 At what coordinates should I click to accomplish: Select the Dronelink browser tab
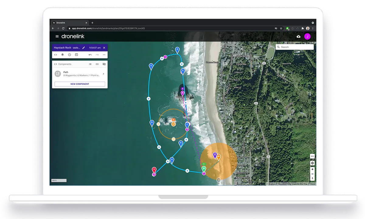(70, 23)
